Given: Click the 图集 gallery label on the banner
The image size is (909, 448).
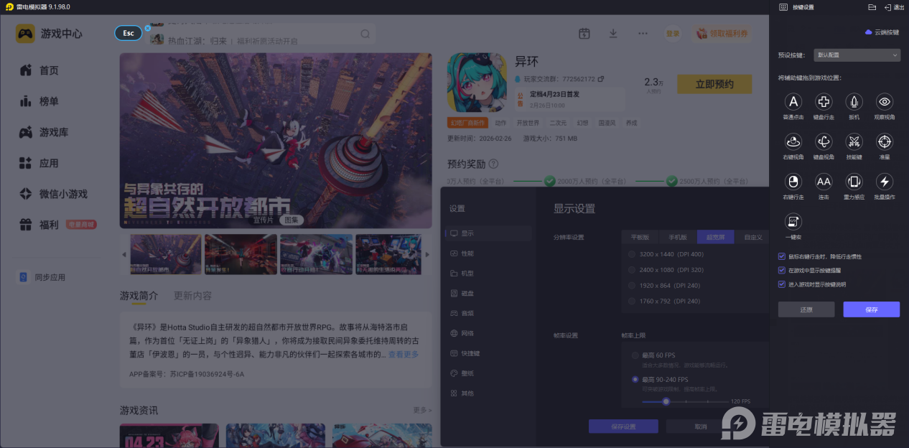Looking at the screenshot, I should 291,220.
